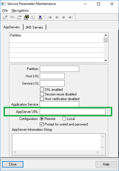Click the Insert Row toolbar icon
119x171 pixels.
pyautogui.click(x=5, y=17)
